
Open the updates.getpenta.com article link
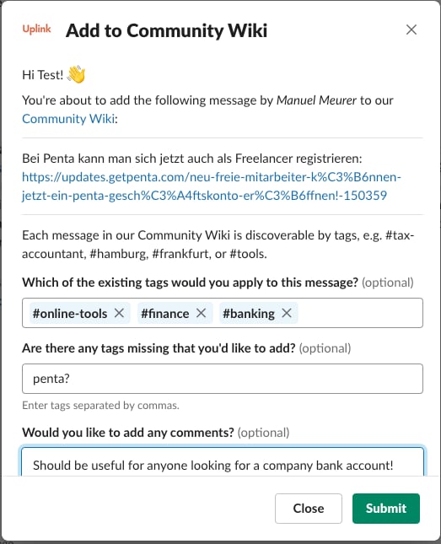pyautogui.click(x=212, y=186)
